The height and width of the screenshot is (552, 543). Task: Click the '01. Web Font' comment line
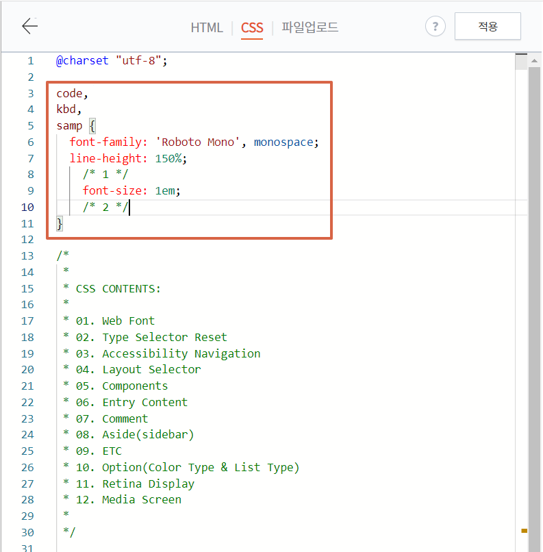pyautogui.click(x=109, y=321)
